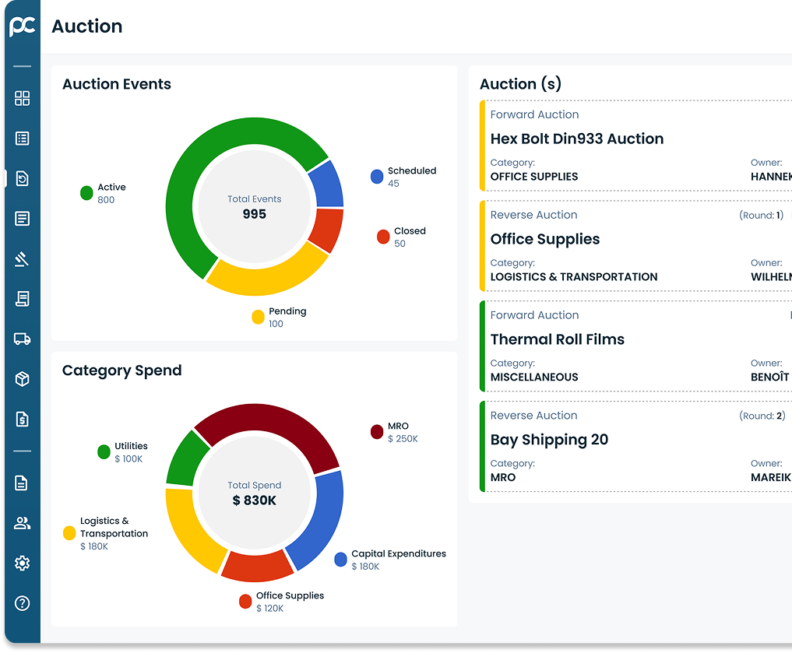
Task: Click the Scheduled legend blue dot
Action: point(377,177)
